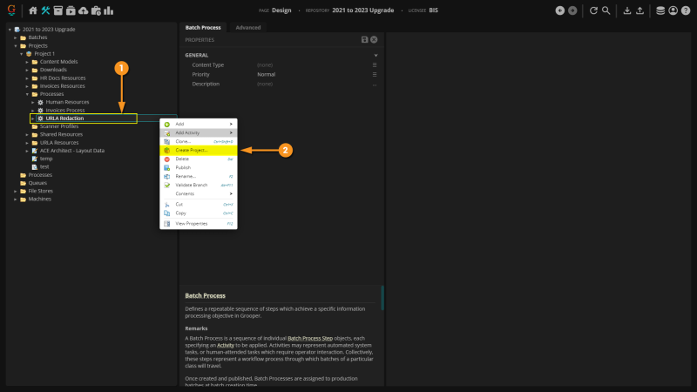Image resolution: width=697 pixels, height=392 pixels.
Task: Expand the Content Models folder arrow
Action: pos(27,62)
